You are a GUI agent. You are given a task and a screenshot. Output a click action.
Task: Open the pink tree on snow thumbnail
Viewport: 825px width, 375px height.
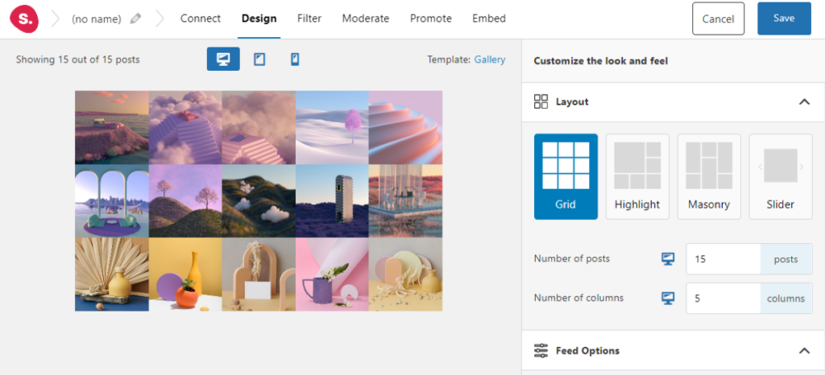tap(332, 128)
